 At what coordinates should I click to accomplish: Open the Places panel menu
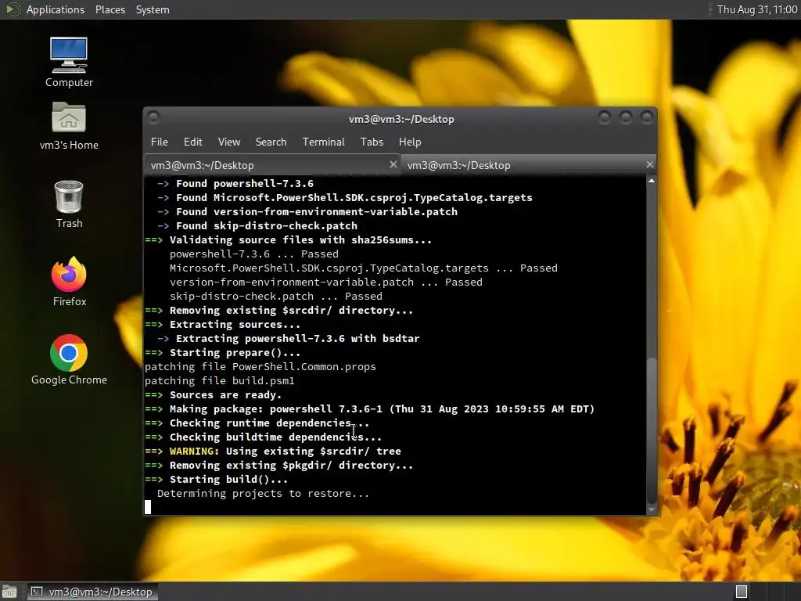pyautogui.click(x=110, y=9)
